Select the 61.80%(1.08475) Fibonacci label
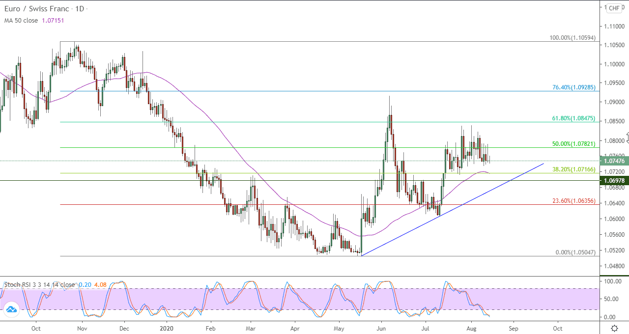 [574, 118]
